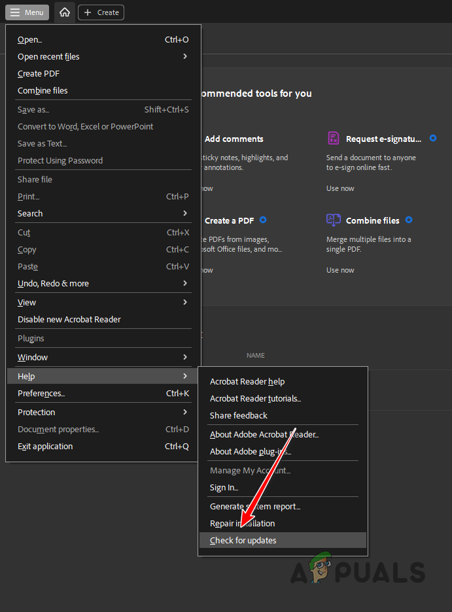Click the NAME column header
Image resolution: width=452 pixels, height=612 pixels.
[x=256, y=356]
